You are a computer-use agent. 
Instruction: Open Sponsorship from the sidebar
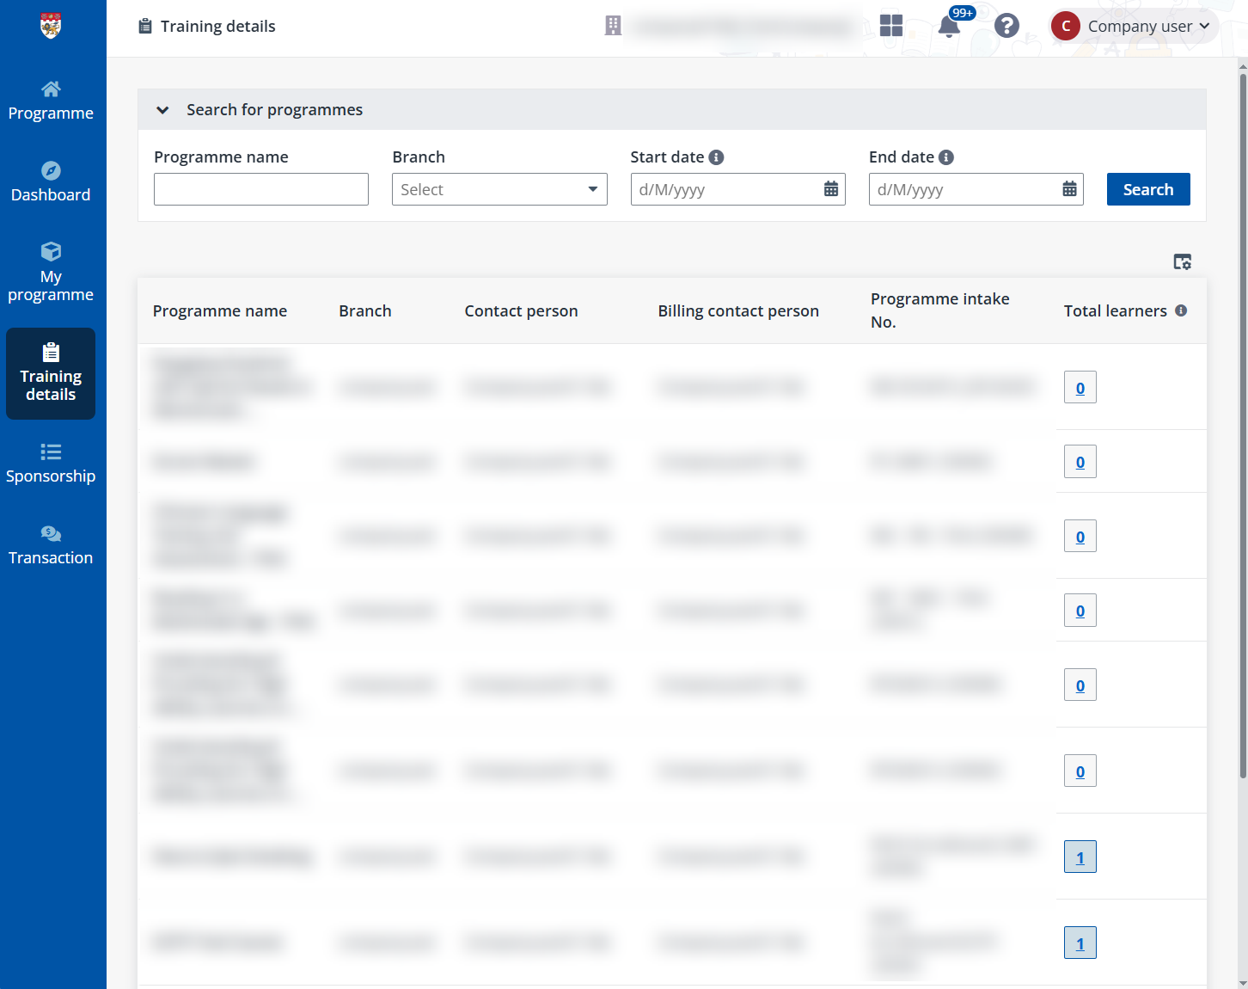[51, 464]
